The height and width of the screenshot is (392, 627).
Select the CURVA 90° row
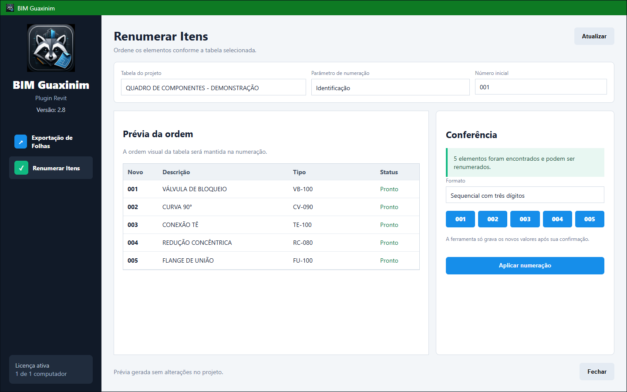click(x=271, y=207)
